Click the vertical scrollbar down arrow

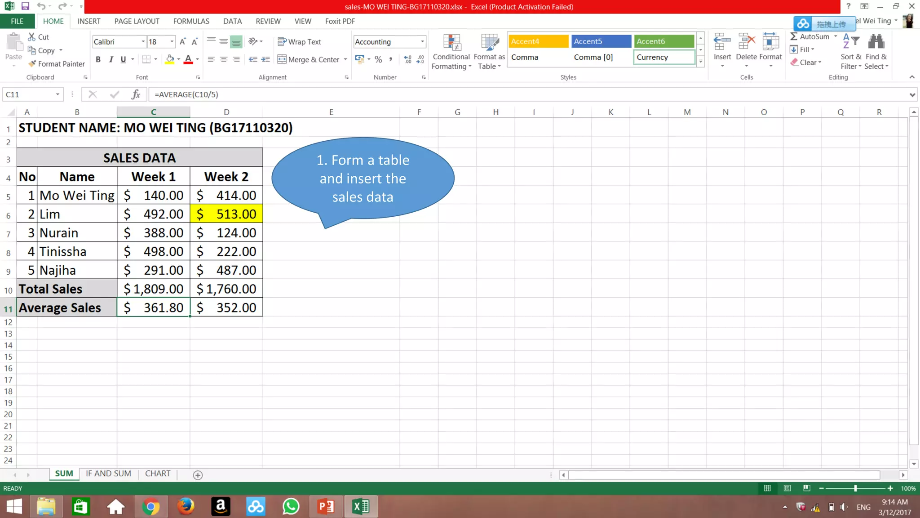coord(914,464)
